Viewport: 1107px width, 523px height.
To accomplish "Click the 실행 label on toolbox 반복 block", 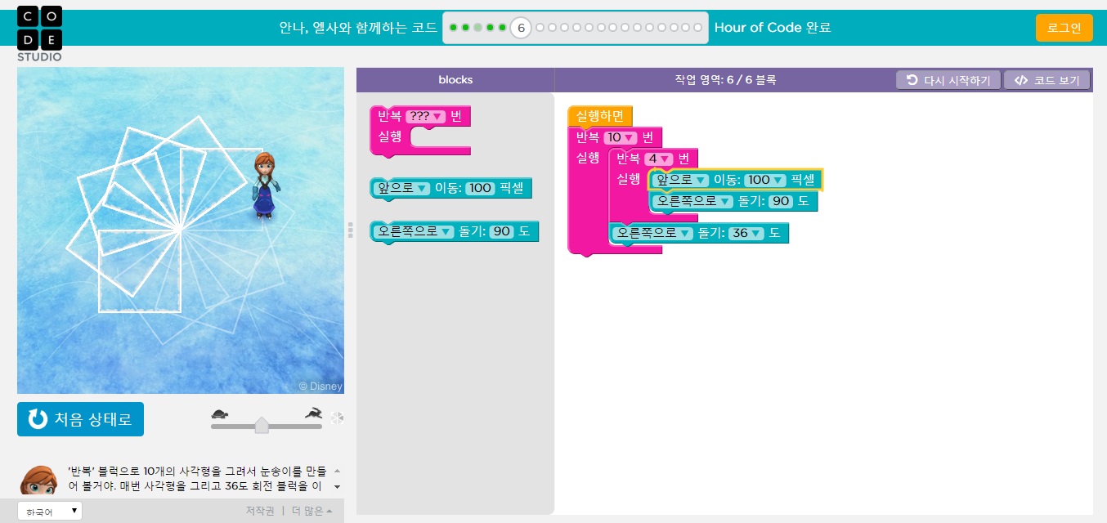I will (x=390, y=136).
